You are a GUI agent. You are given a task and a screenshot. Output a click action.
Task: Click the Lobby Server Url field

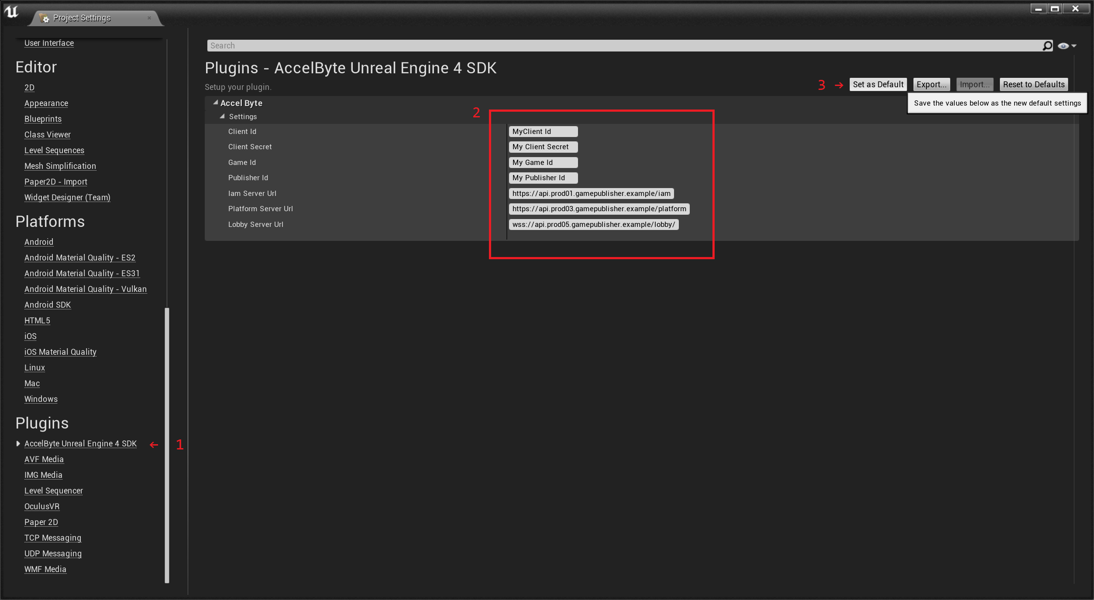coord(593,225)
